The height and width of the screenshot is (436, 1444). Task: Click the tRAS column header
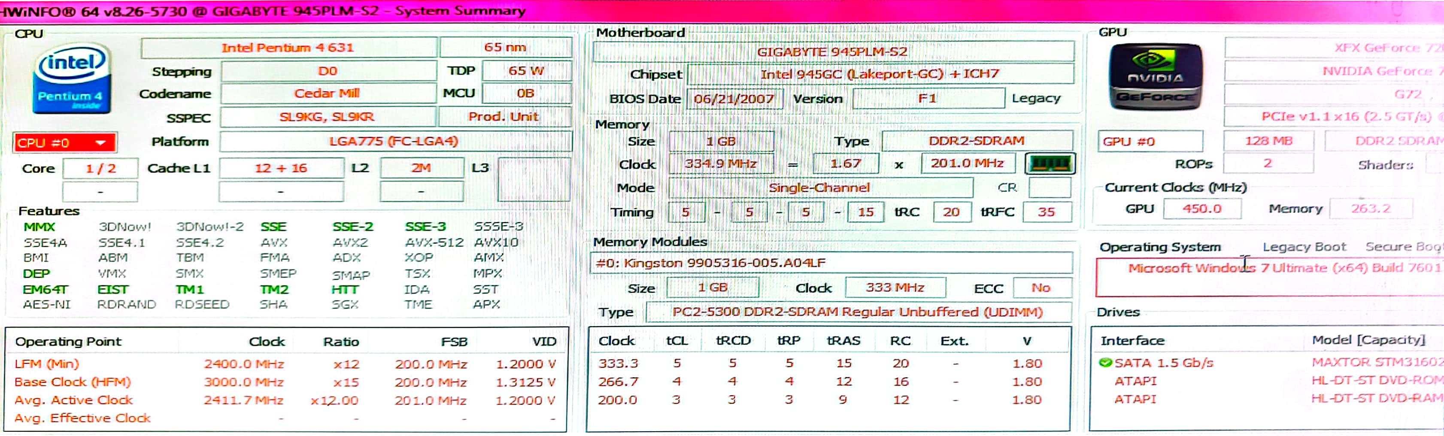843,341
